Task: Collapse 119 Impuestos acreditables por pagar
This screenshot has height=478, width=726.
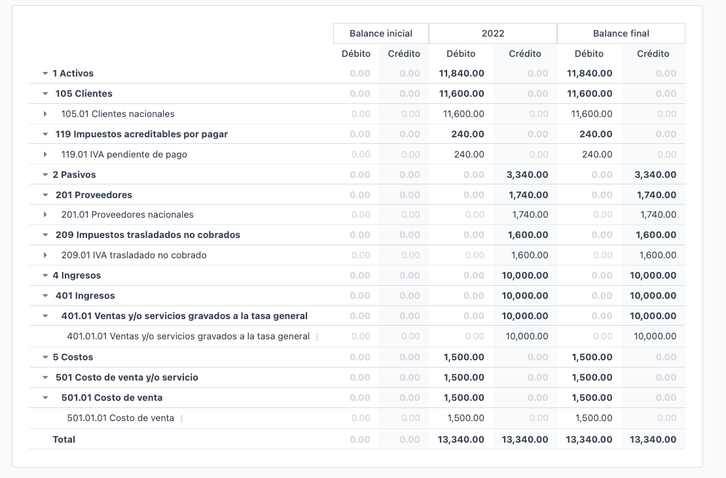Action: [x=45, y=135]
